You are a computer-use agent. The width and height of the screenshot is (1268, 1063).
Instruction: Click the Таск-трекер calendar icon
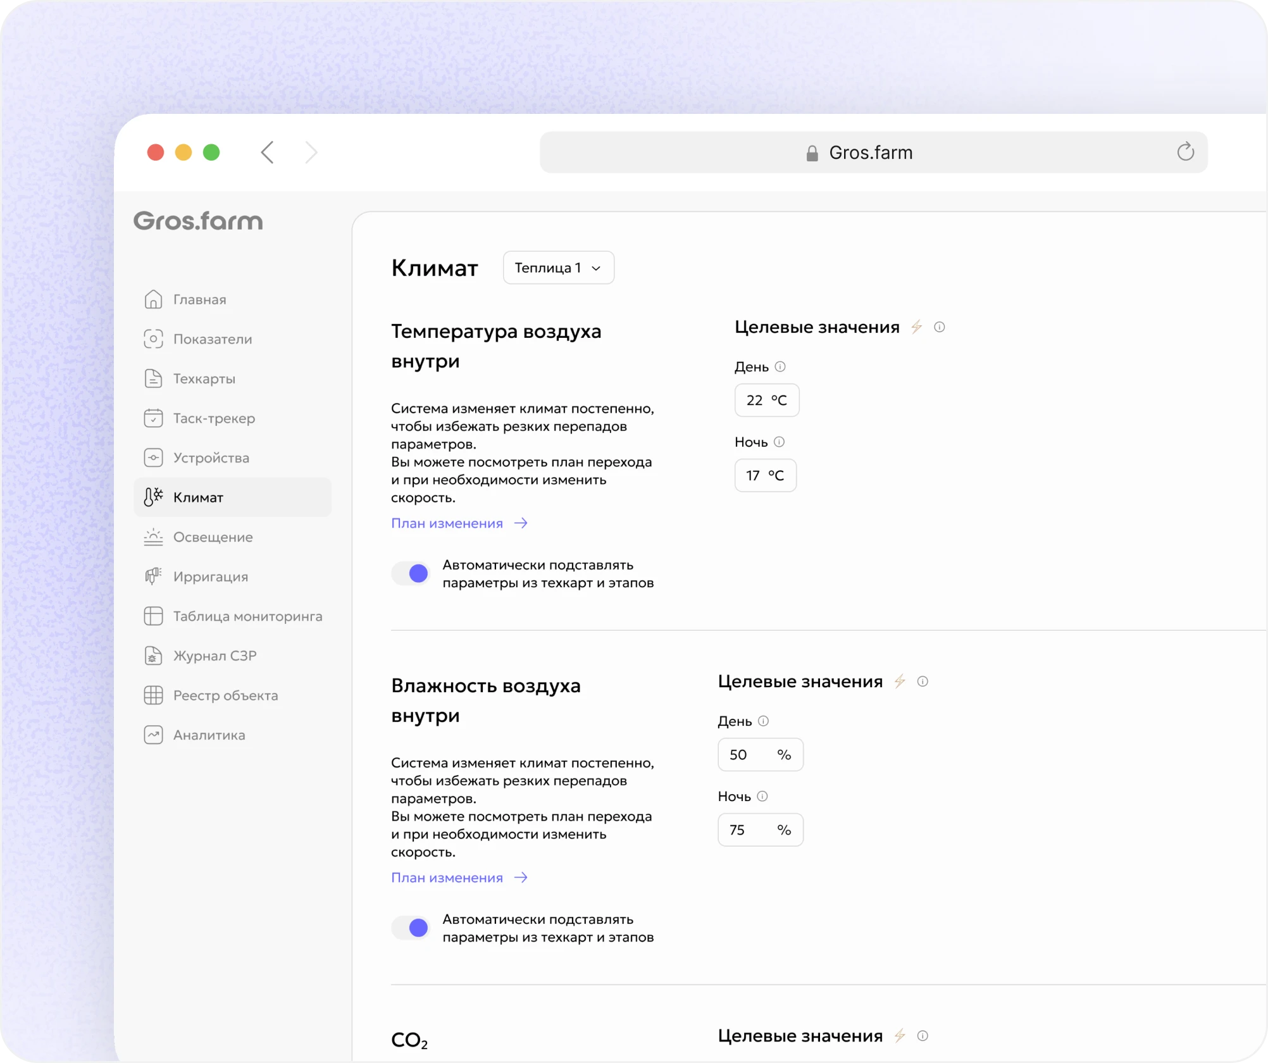pyautogui.click(x=153, y=418)
